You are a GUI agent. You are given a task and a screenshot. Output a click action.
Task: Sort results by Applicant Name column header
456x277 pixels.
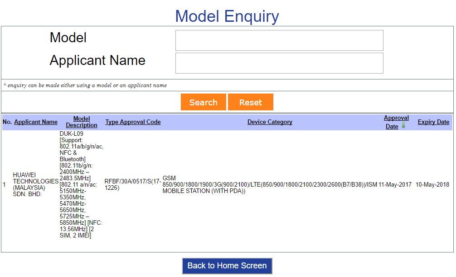point(36,122)
